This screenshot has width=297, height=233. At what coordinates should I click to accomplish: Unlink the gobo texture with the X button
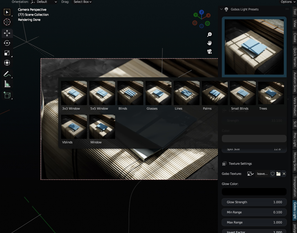[x=284, y=174]
